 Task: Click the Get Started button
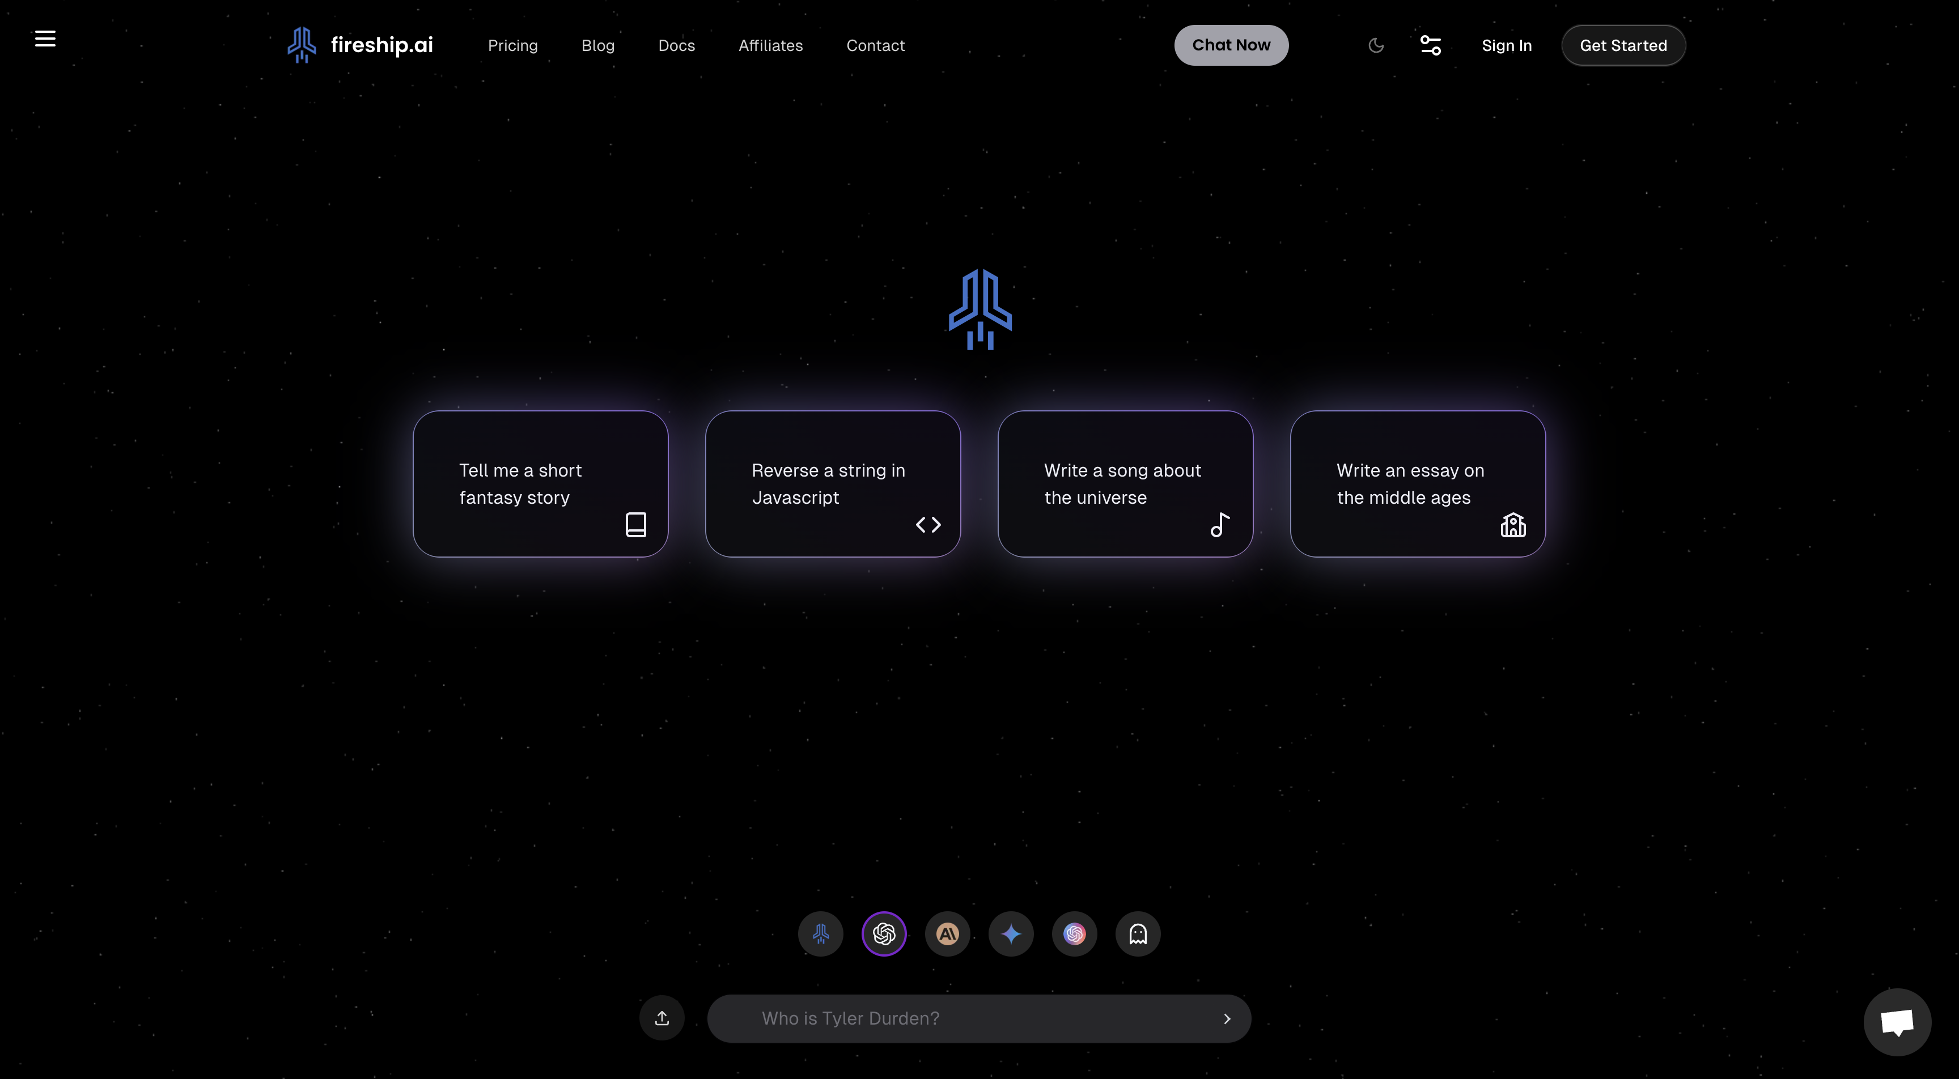(x=1623, y=46)
